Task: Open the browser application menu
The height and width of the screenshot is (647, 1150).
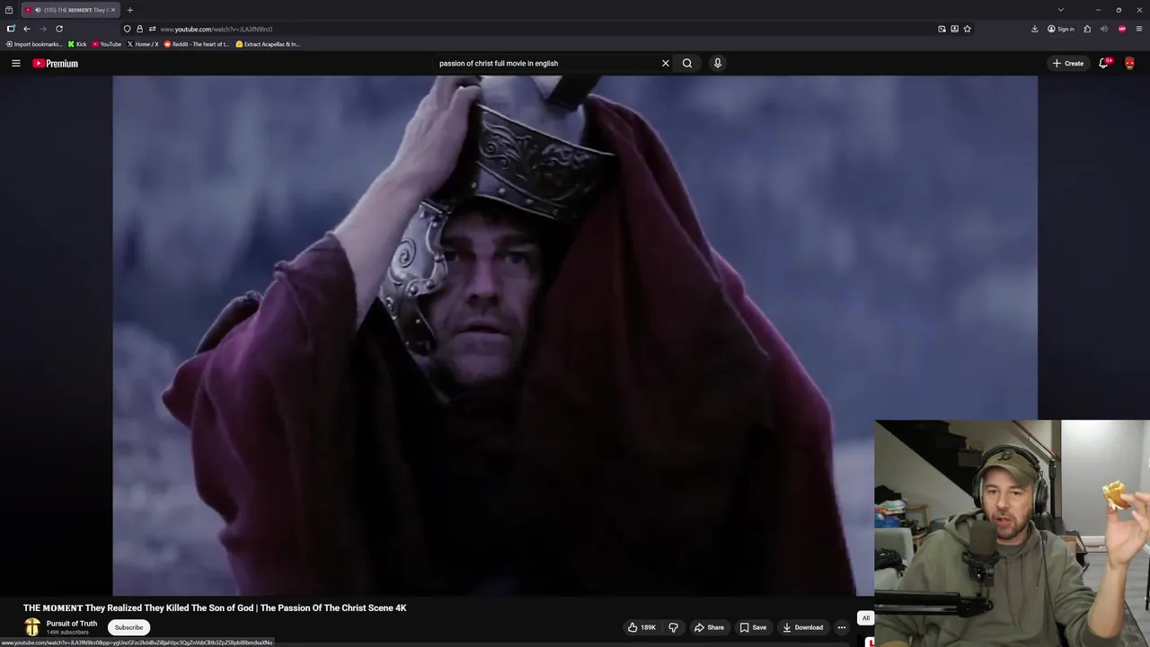Action: click(1139, 29)
